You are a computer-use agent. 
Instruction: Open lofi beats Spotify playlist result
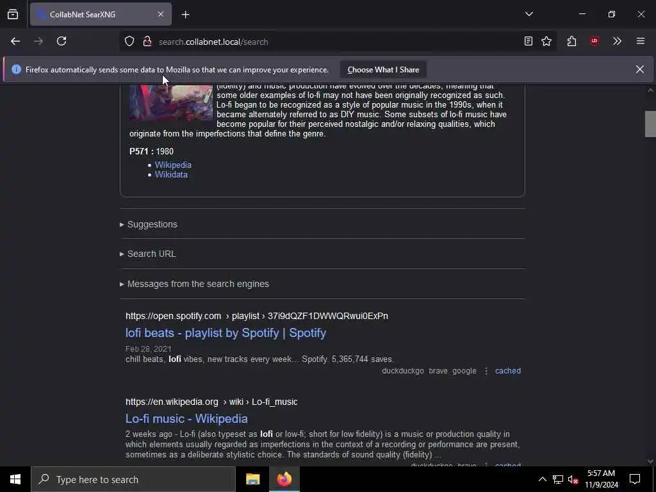(226, 333)
